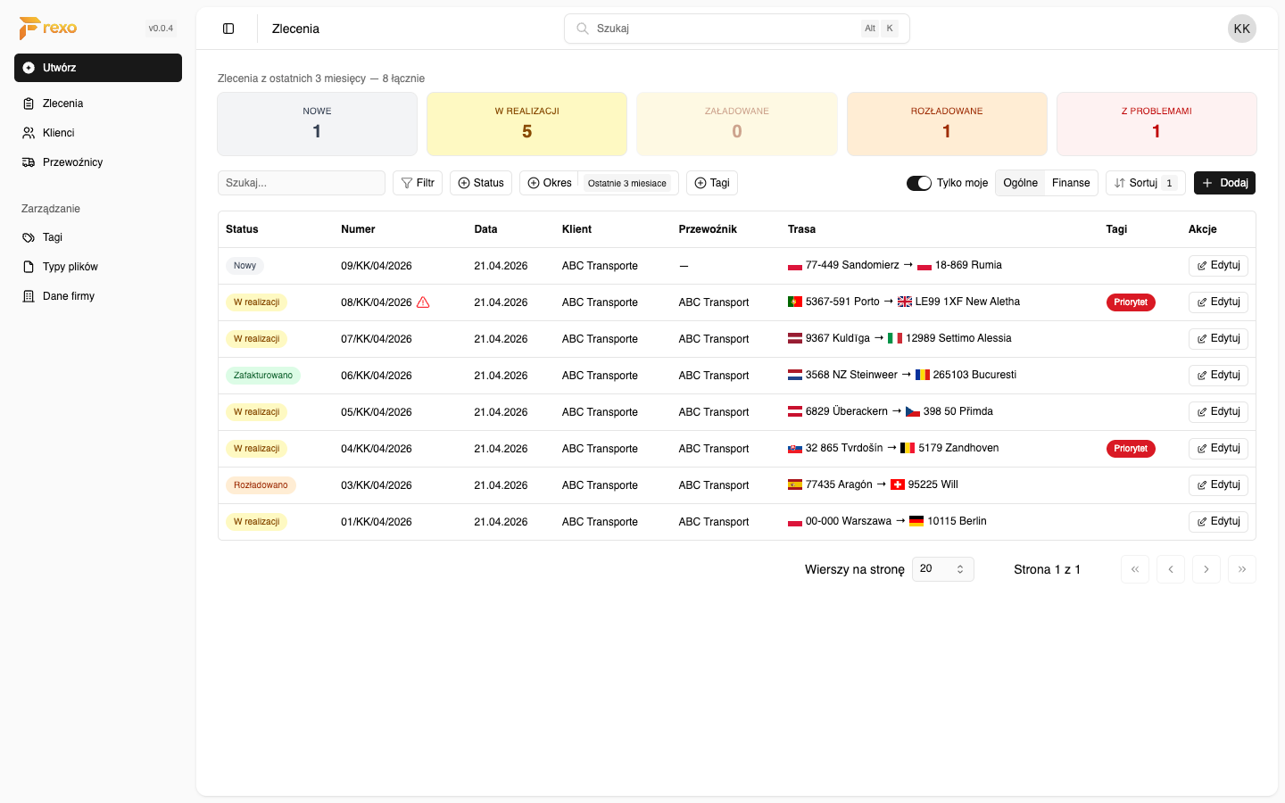This screenshot has height=803, width=1285.
Task: Click the Dodaj button
Action: click(1224, 183)
